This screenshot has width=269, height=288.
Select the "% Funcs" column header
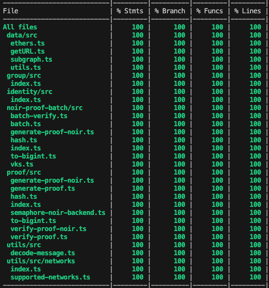pyautogui.click(x=210, y=11)
